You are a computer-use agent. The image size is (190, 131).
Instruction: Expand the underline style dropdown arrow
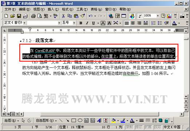pyautogui.click(x=98, y=23)
